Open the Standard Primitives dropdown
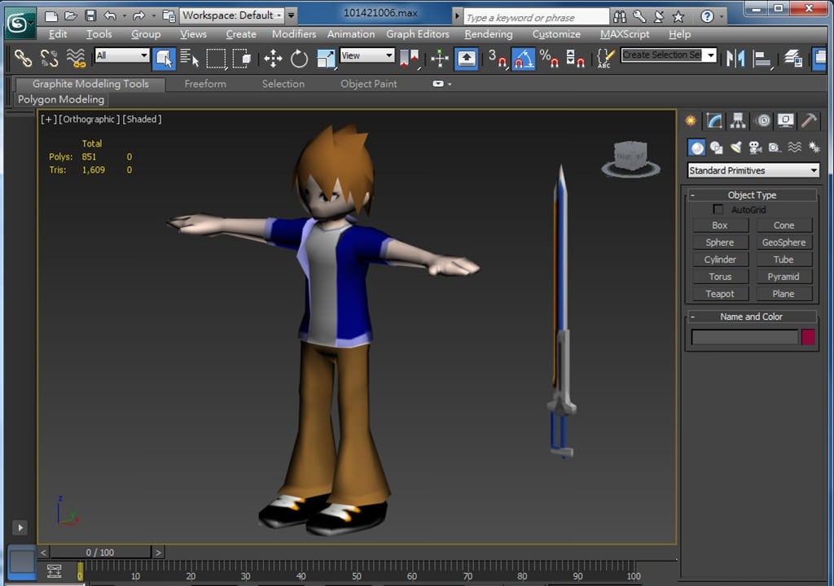Screen dimensions: 834x586 pos(753,170)
